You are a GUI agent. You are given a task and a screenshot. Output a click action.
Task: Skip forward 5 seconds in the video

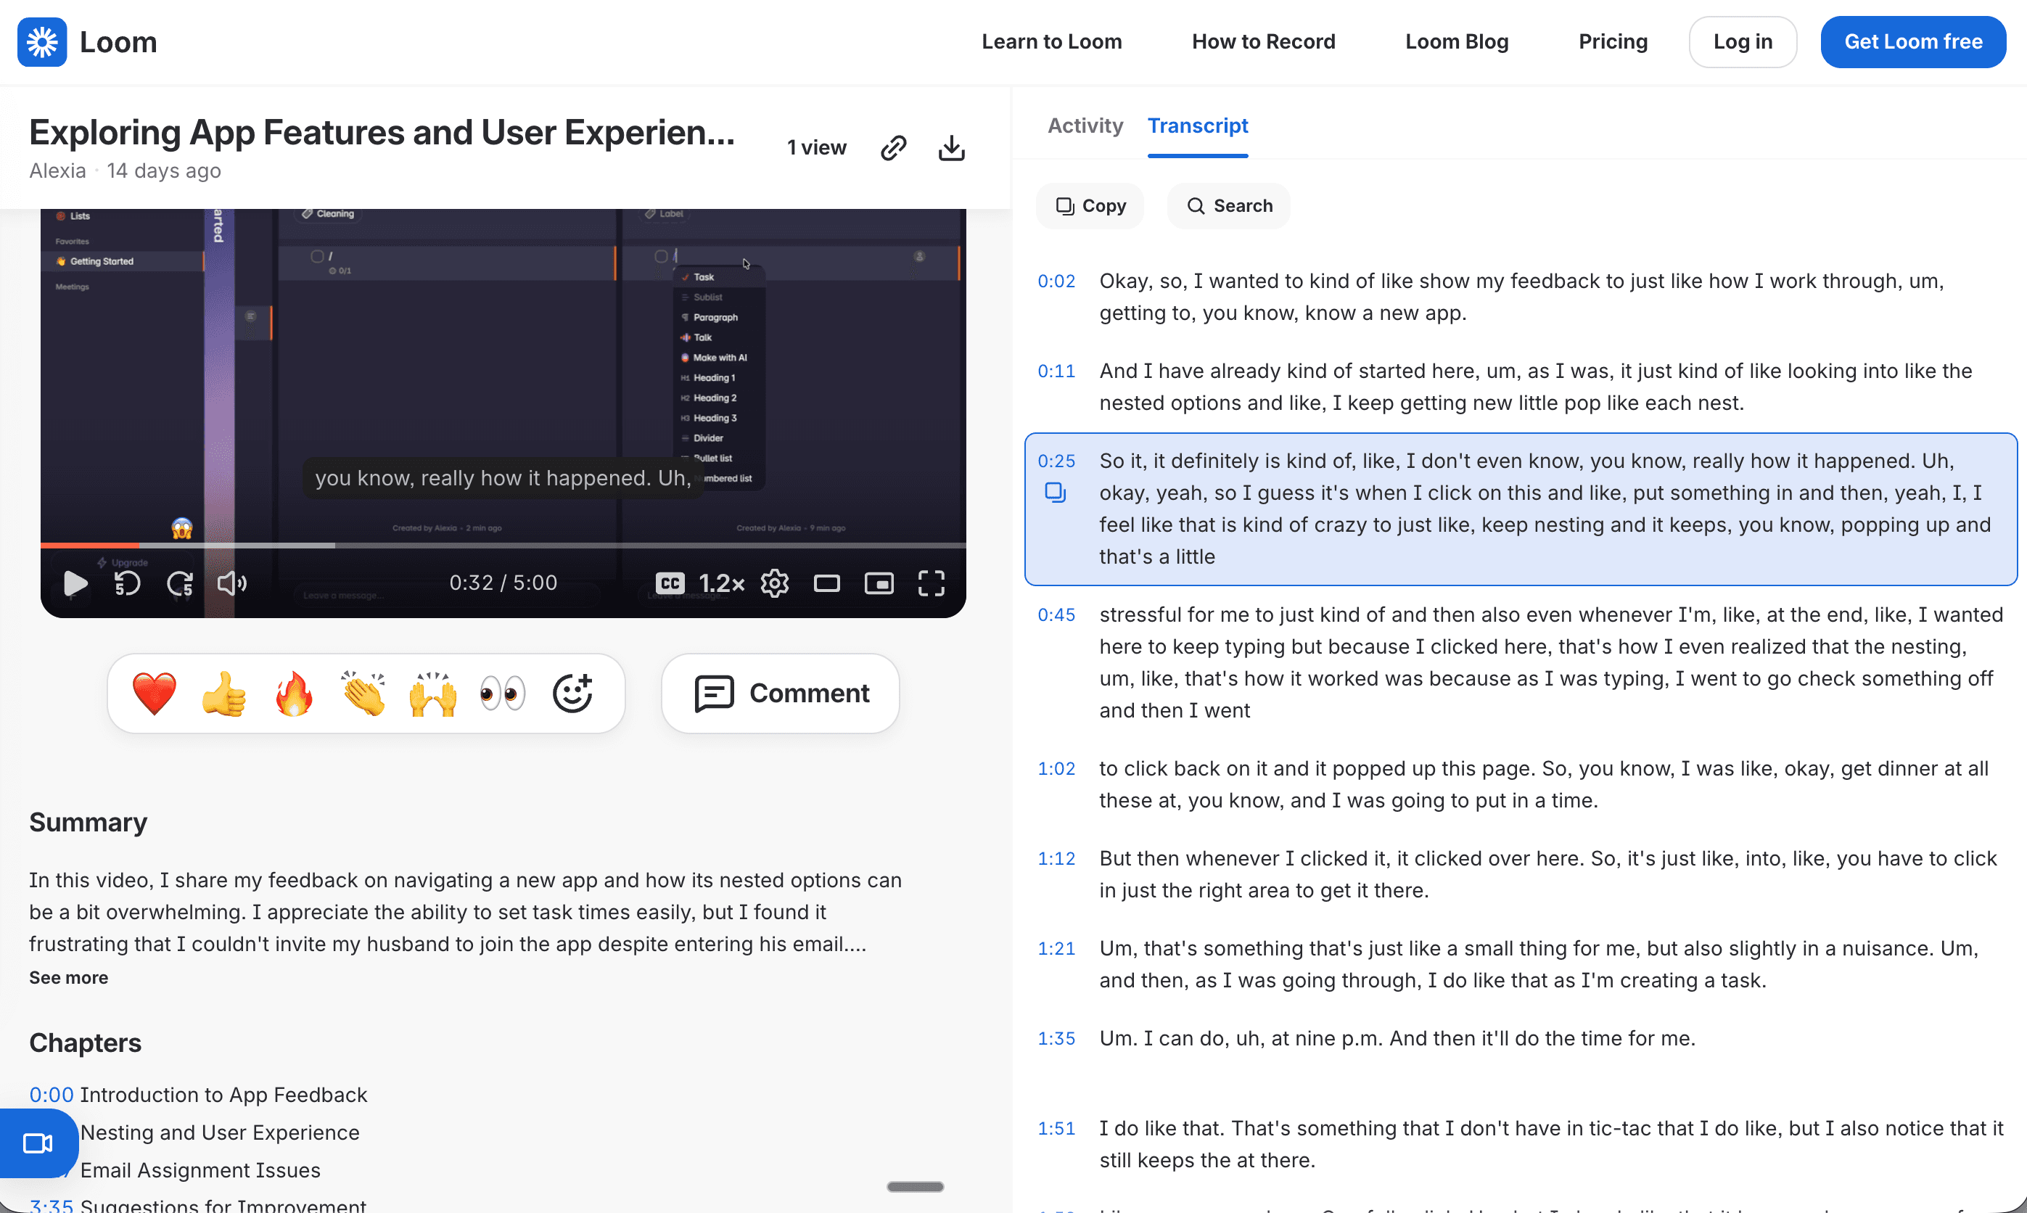(x=180, y=583)
